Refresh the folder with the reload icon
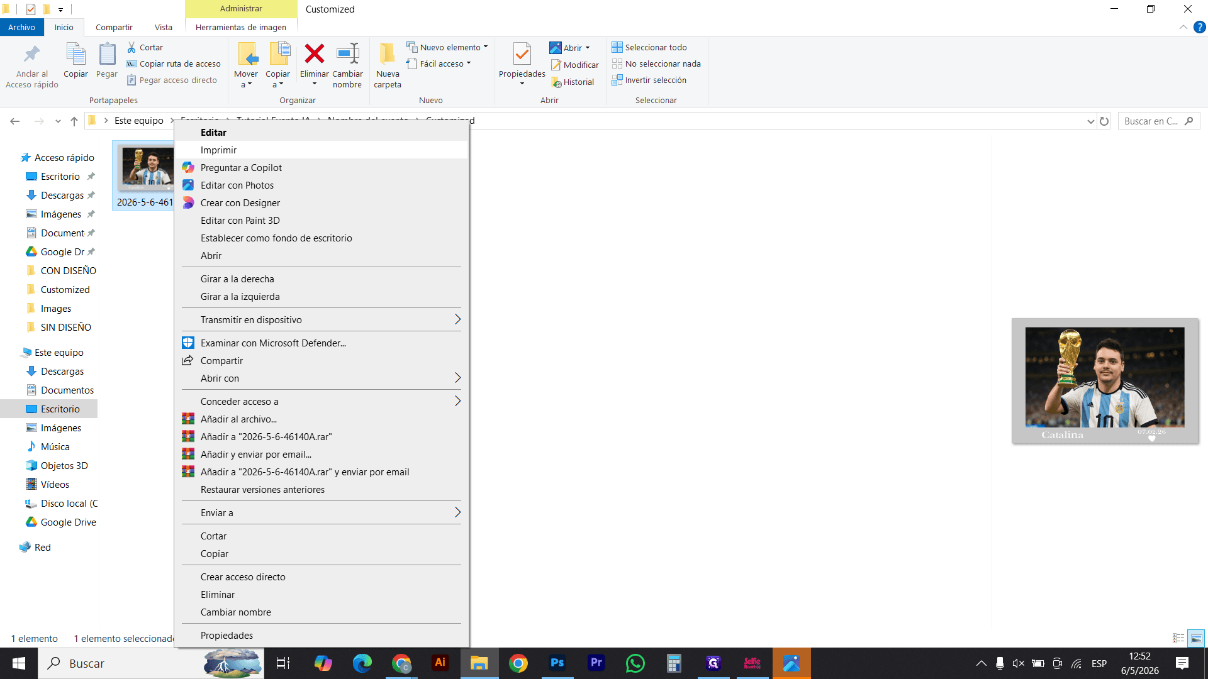The height and width of the screenshot is (679, 1208). pyautogui.click(x=1104, y=121)
